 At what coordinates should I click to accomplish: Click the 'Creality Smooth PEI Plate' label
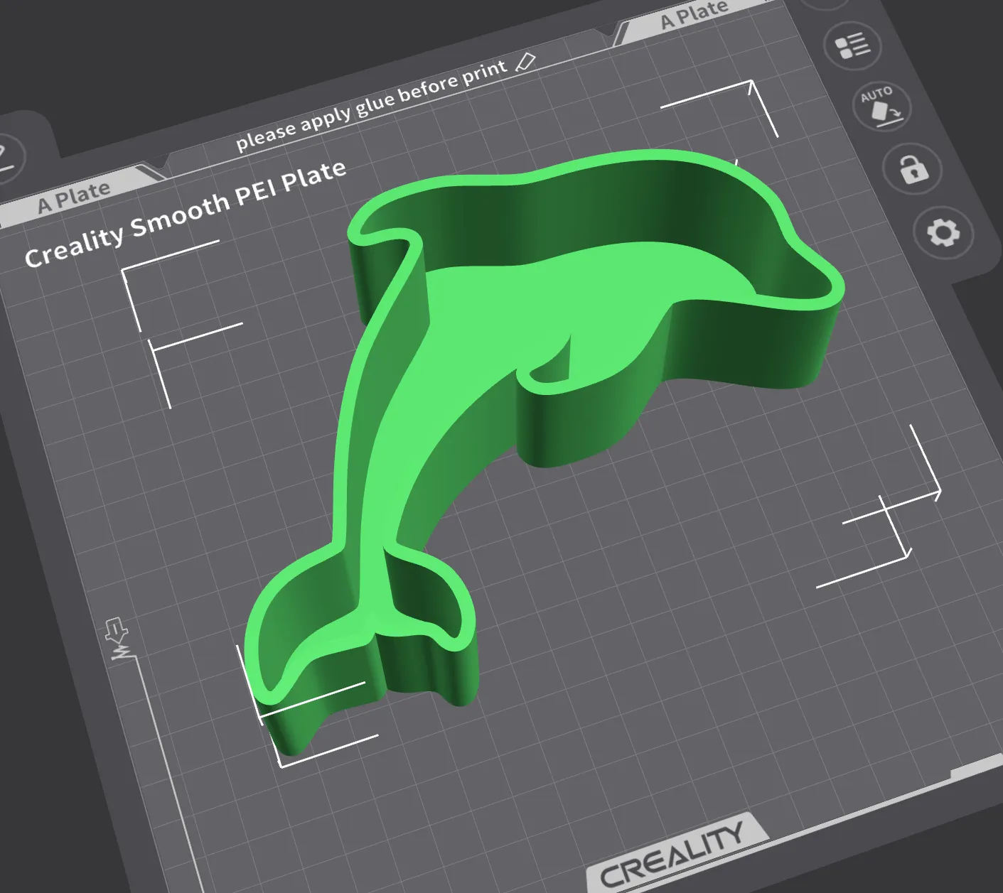pyautogui.click(x=186, y=212)
